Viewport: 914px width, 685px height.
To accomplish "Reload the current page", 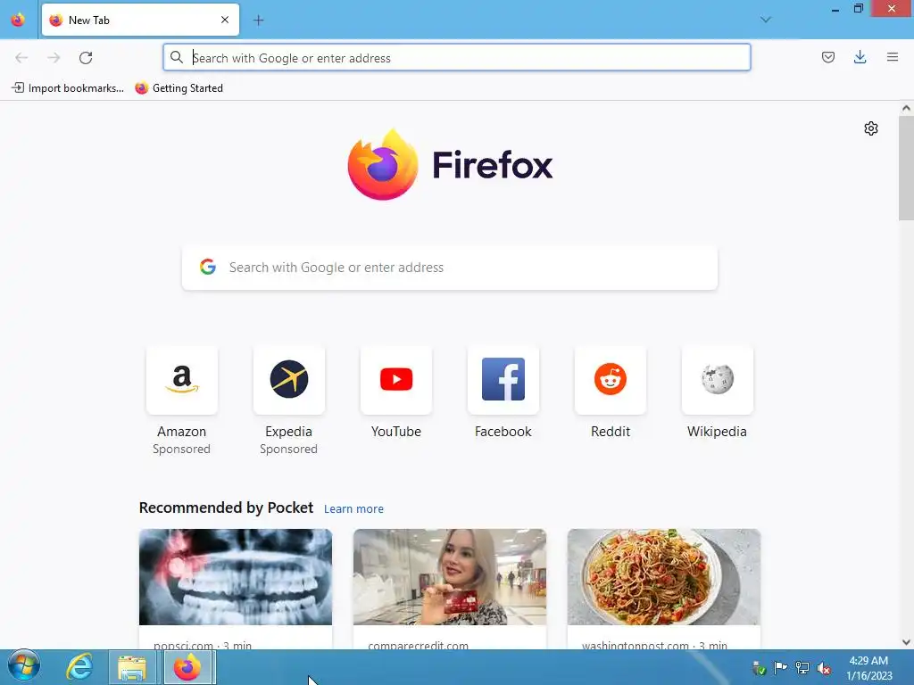I will pyautogui.click(x=86, y=58).
